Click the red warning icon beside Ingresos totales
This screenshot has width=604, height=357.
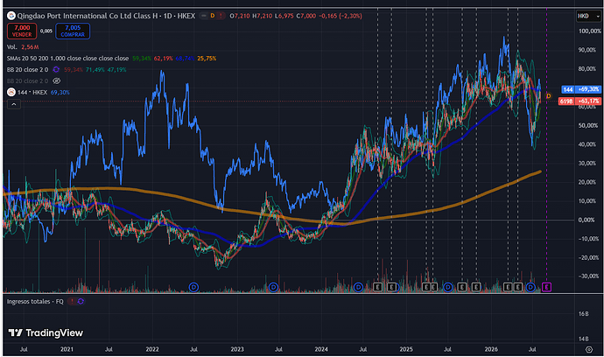click(72, 302)
